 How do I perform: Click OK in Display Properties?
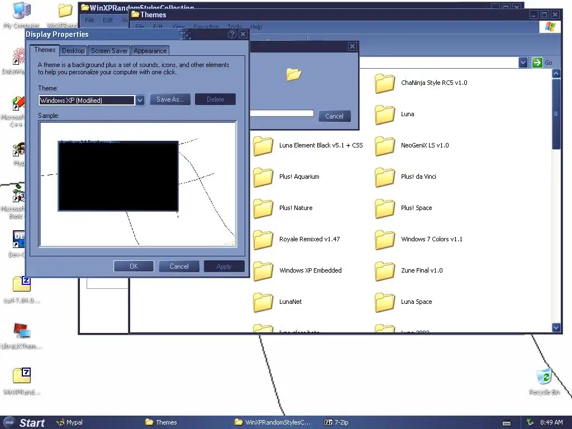pyautogui.click(x=134, y=266)
